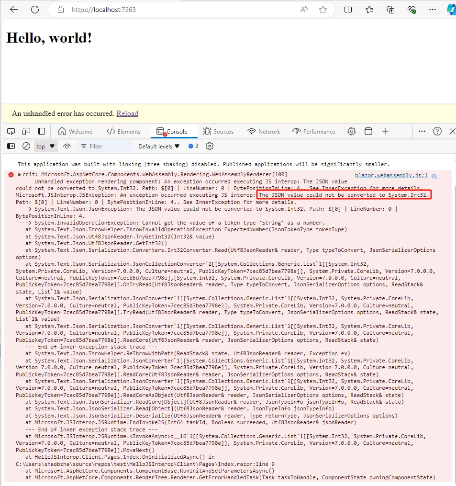This screenshot has width=456, height=486.
Task: Open DevTools customize menu ellipsis
Action: (422, 131)
